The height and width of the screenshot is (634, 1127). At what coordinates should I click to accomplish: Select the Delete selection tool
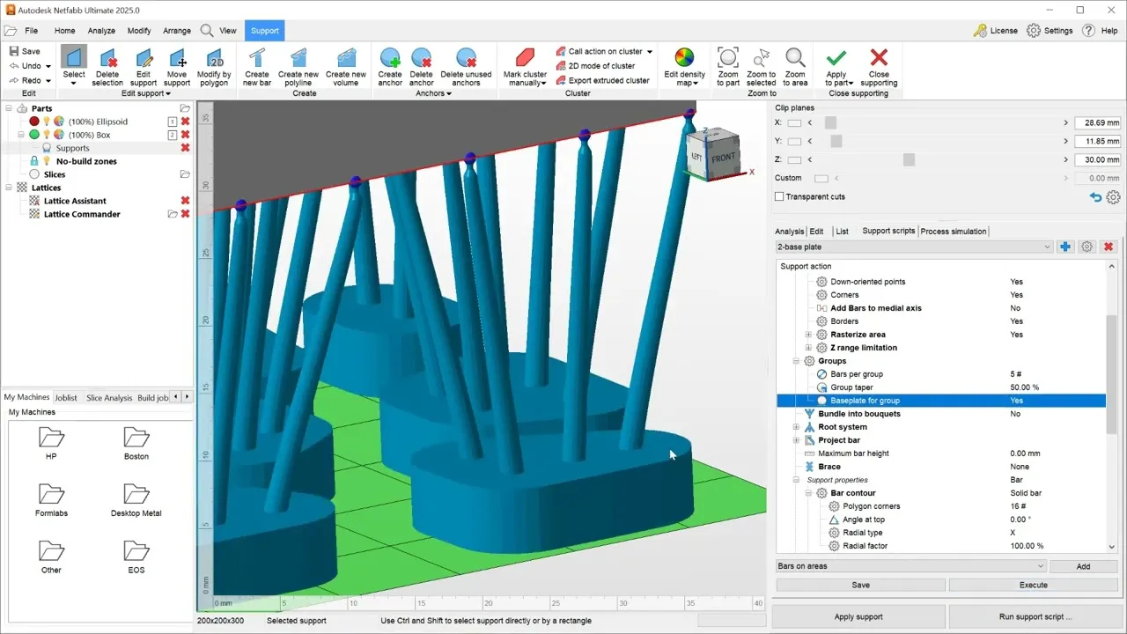(107, 67)
